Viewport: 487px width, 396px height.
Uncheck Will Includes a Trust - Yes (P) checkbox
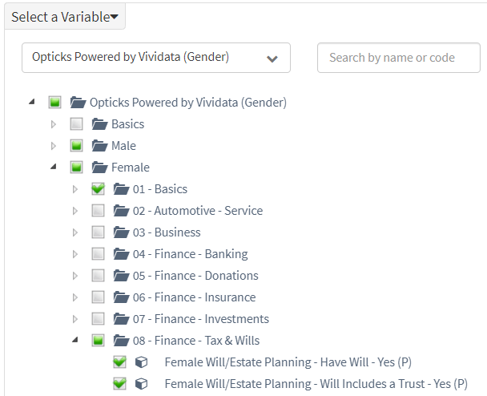[119, 383]
